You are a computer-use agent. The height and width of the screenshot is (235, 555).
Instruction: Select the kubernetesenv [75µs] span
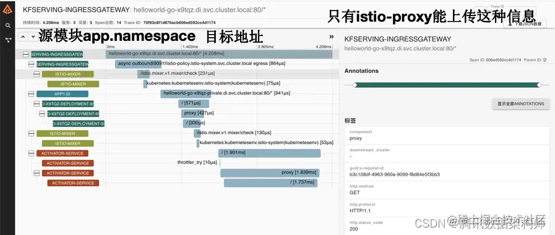(x=145, y=83)
